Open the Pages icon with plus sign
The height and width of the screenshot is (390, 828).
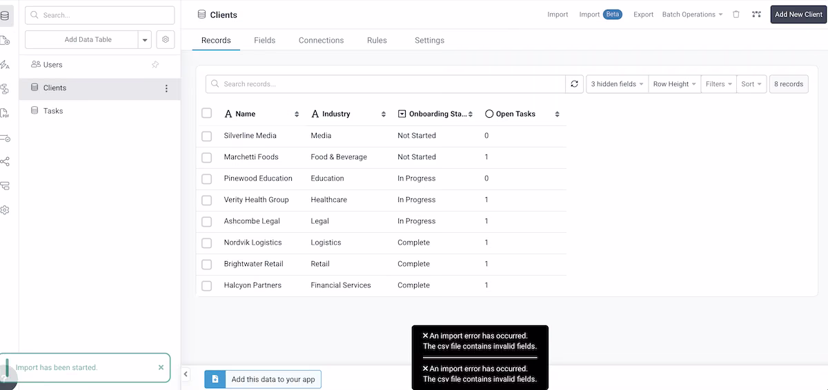(5, 41)
